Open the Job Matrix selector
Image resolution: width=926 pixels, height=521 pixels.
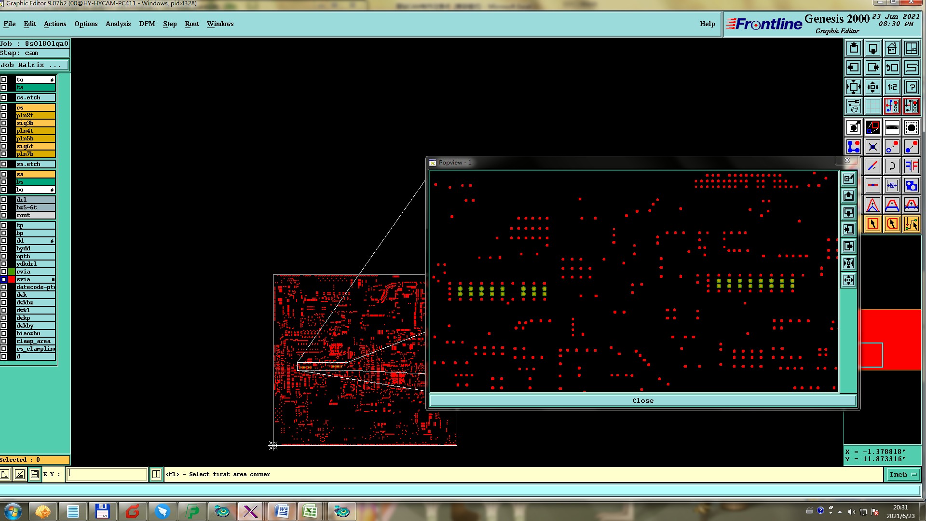click(x=34, y=65)
